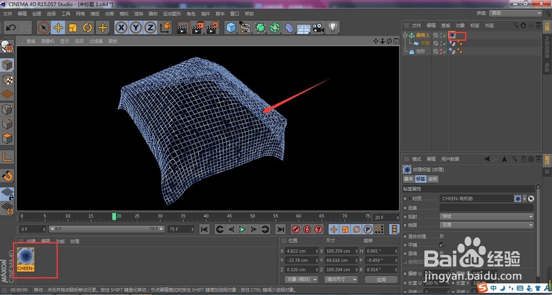Viewport: 552px width, 295px height.
Task: Open the 绝对尺寸 size dropdown
Action: tap(341, 280)
